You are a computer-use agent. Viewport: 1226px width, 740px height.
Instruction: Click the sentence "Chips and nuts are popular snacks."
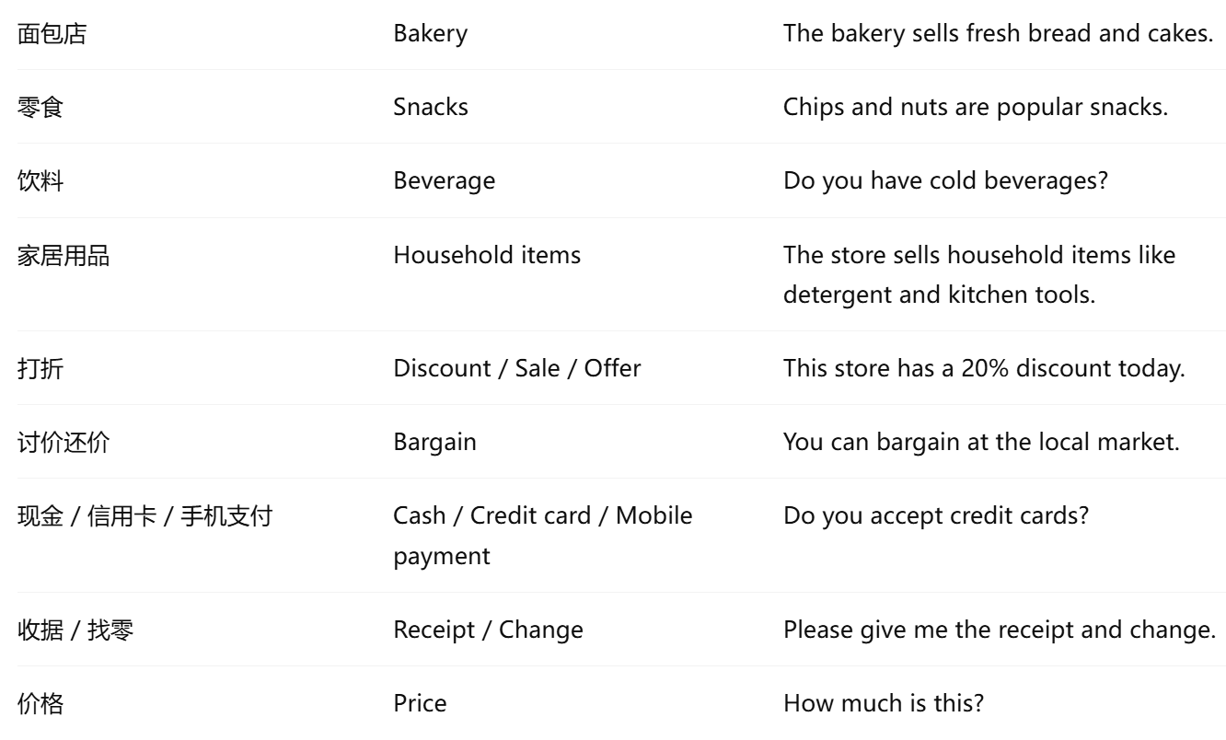(x=975, y=107)
